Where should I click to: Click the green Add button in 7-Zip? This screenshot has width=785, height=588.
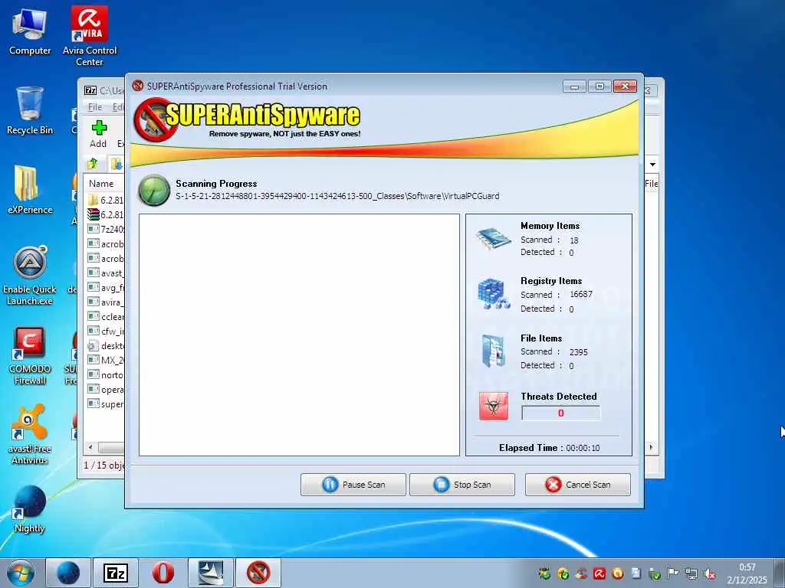(99, 134)
